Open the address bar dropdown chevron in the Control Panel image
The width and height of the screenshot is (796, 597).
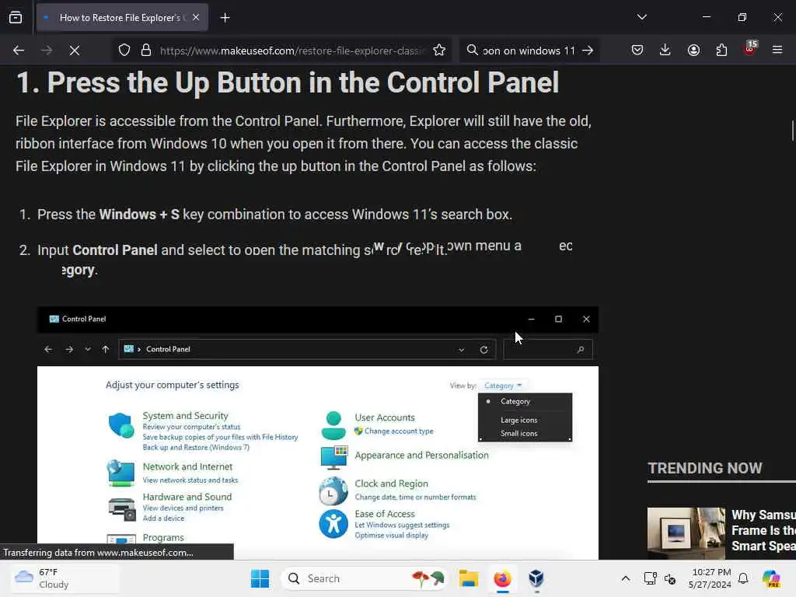click(x=461, y=350)
